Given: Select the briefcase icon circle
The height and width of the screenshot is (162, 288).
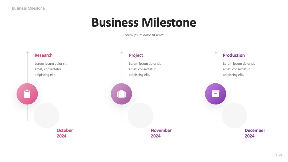Looking at the screenshot, I should coord(121,94).
